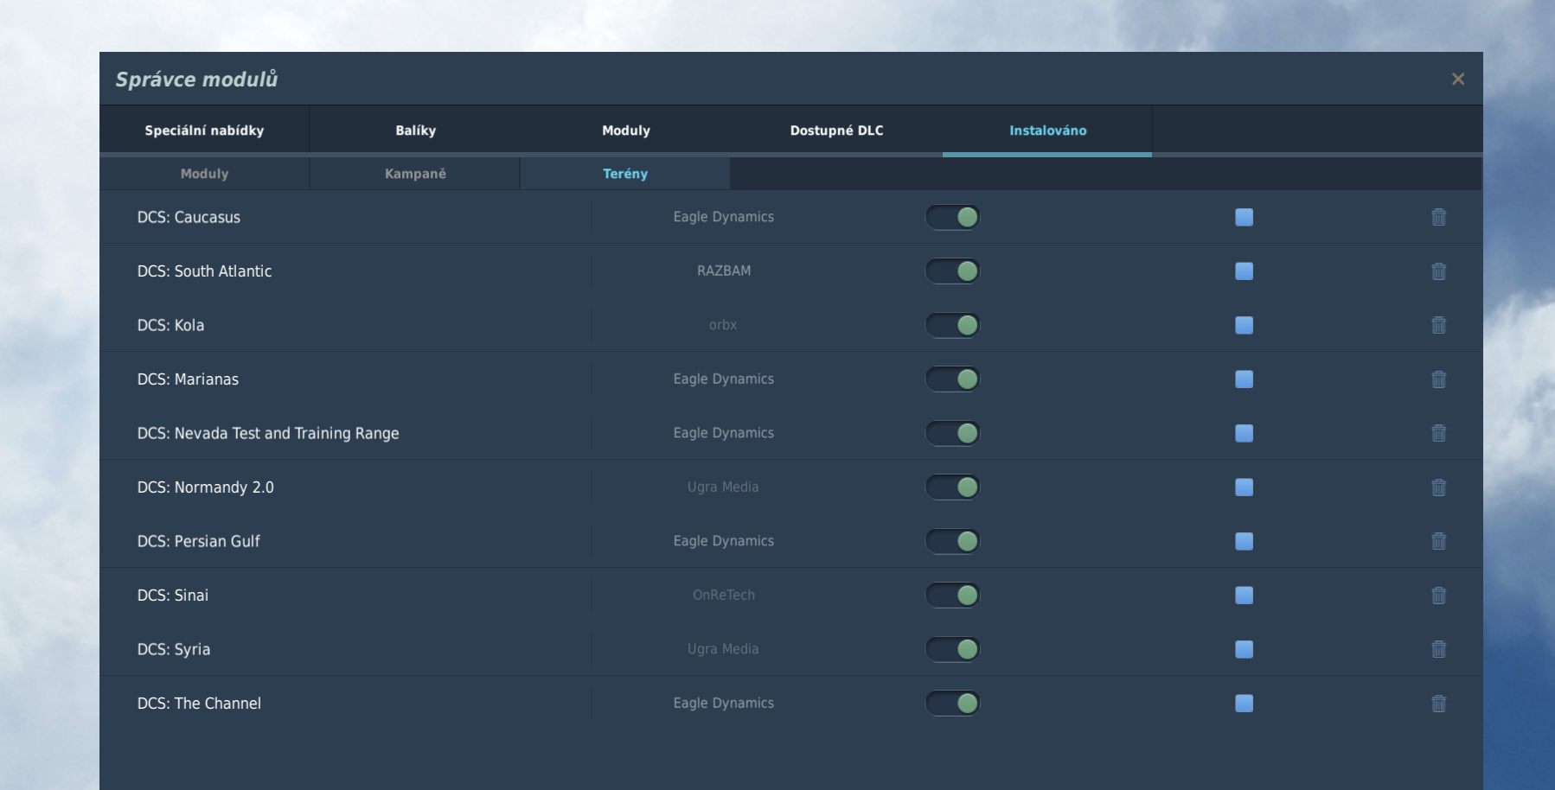Screen dimensions: 1555x790
Task: Click Ugra Media label in Syria row
Action: point(723,649)
